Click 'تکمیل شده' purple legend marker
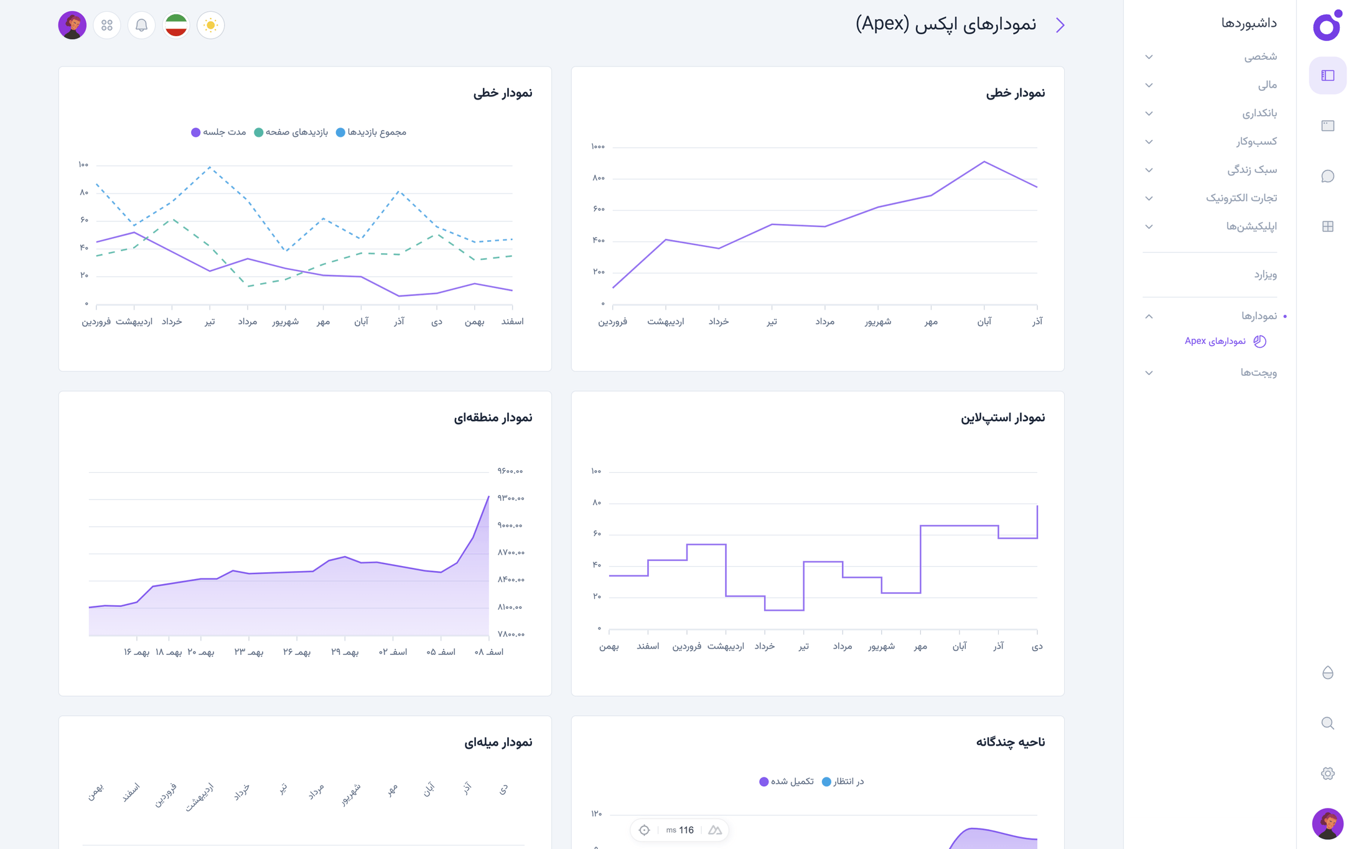 764,781
